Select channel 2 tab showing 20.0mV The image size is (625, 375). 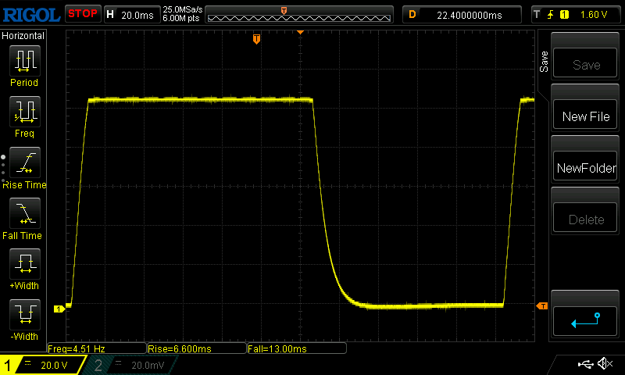coord(130,365)
